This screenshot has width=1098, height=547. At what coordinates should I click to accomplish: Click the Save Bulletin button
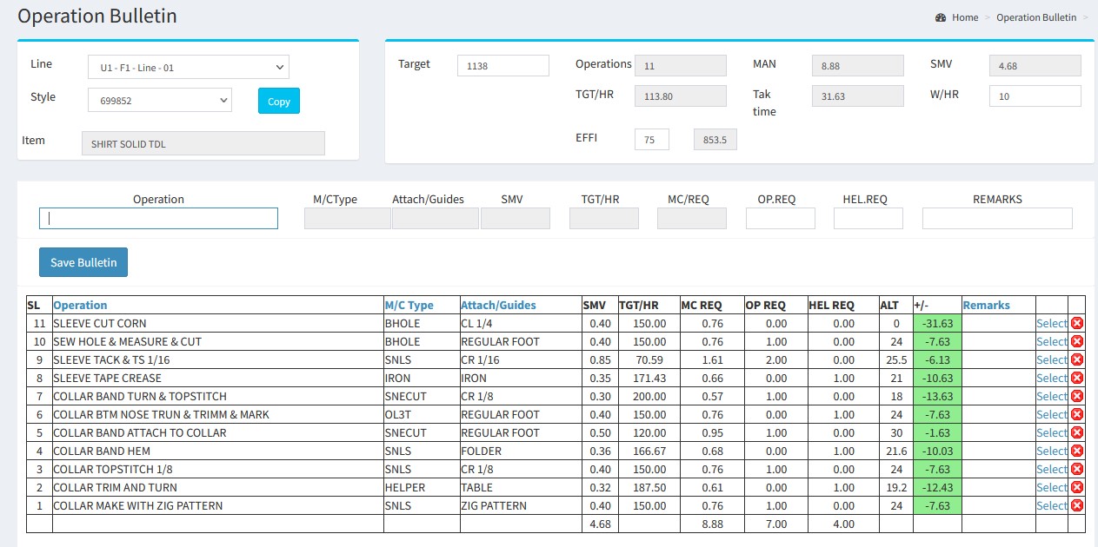tap(83, 262)
